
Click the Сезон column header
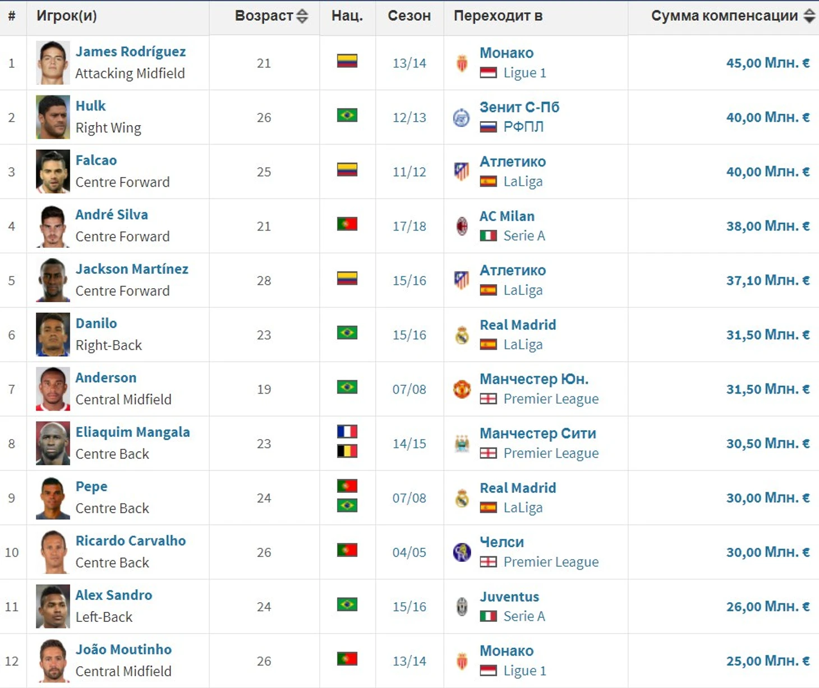coord(409,16)
